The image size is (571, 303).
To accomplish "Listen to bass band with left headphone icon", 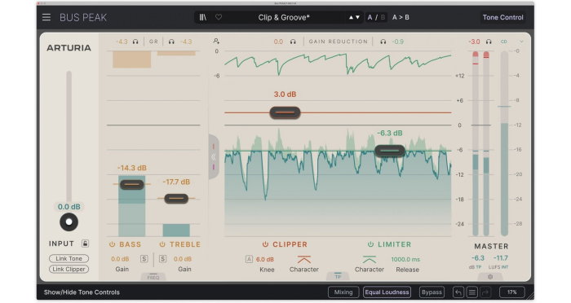I will point(135,42).
